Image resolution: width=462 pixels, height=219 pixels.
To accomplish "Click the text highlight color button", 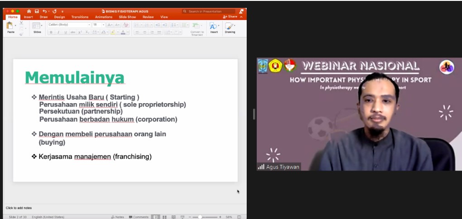I will pyautogui.click(x=113, y=33).
